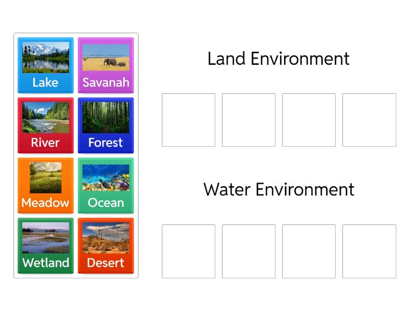
Task: Click the elephant photo on the Savanah tile
Action: point(106,57)
